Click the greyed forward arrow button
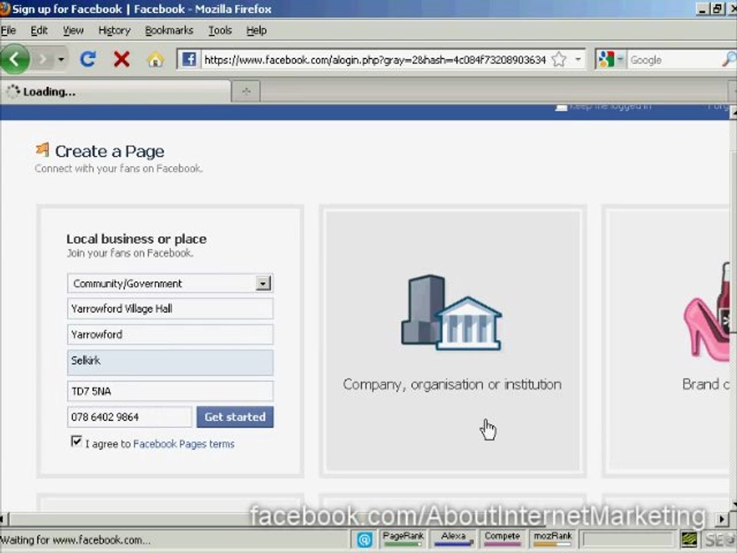The height and width of the screenshot is (553, 737). click(x=43, y=60)
